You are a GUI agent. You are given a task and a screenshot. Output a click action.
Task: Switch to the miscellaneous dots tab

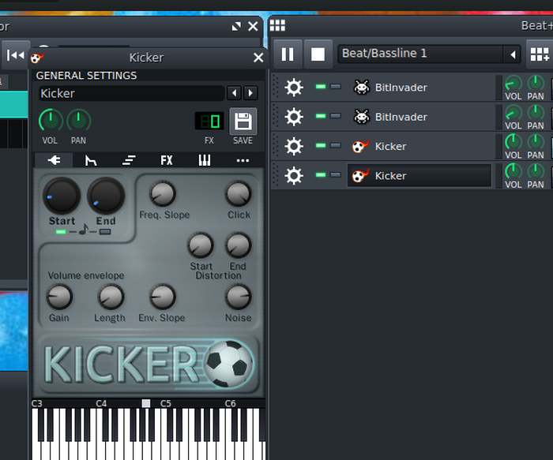point(243,161)
